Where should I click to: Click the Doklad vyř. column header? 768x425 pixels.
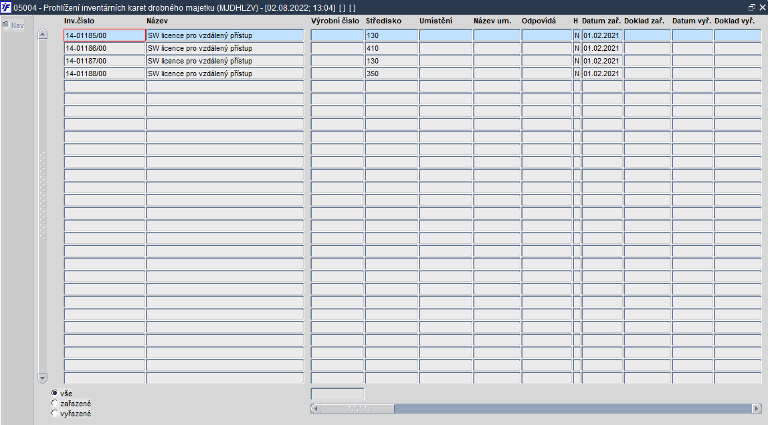(734, 21)
